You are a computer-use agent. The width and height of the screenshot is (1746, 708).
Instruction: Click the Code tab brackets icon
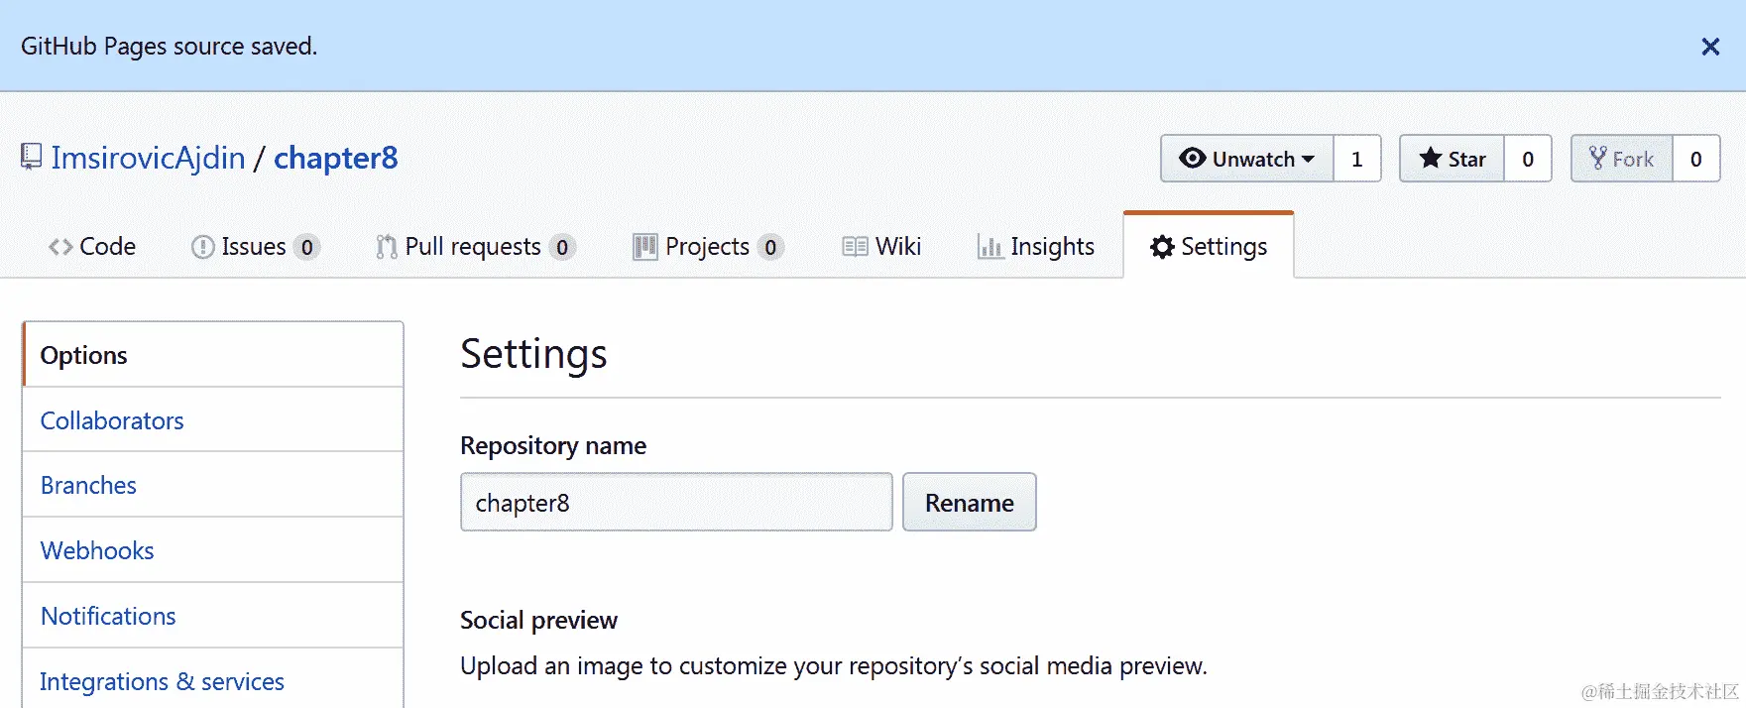click(x=60, y=247)
